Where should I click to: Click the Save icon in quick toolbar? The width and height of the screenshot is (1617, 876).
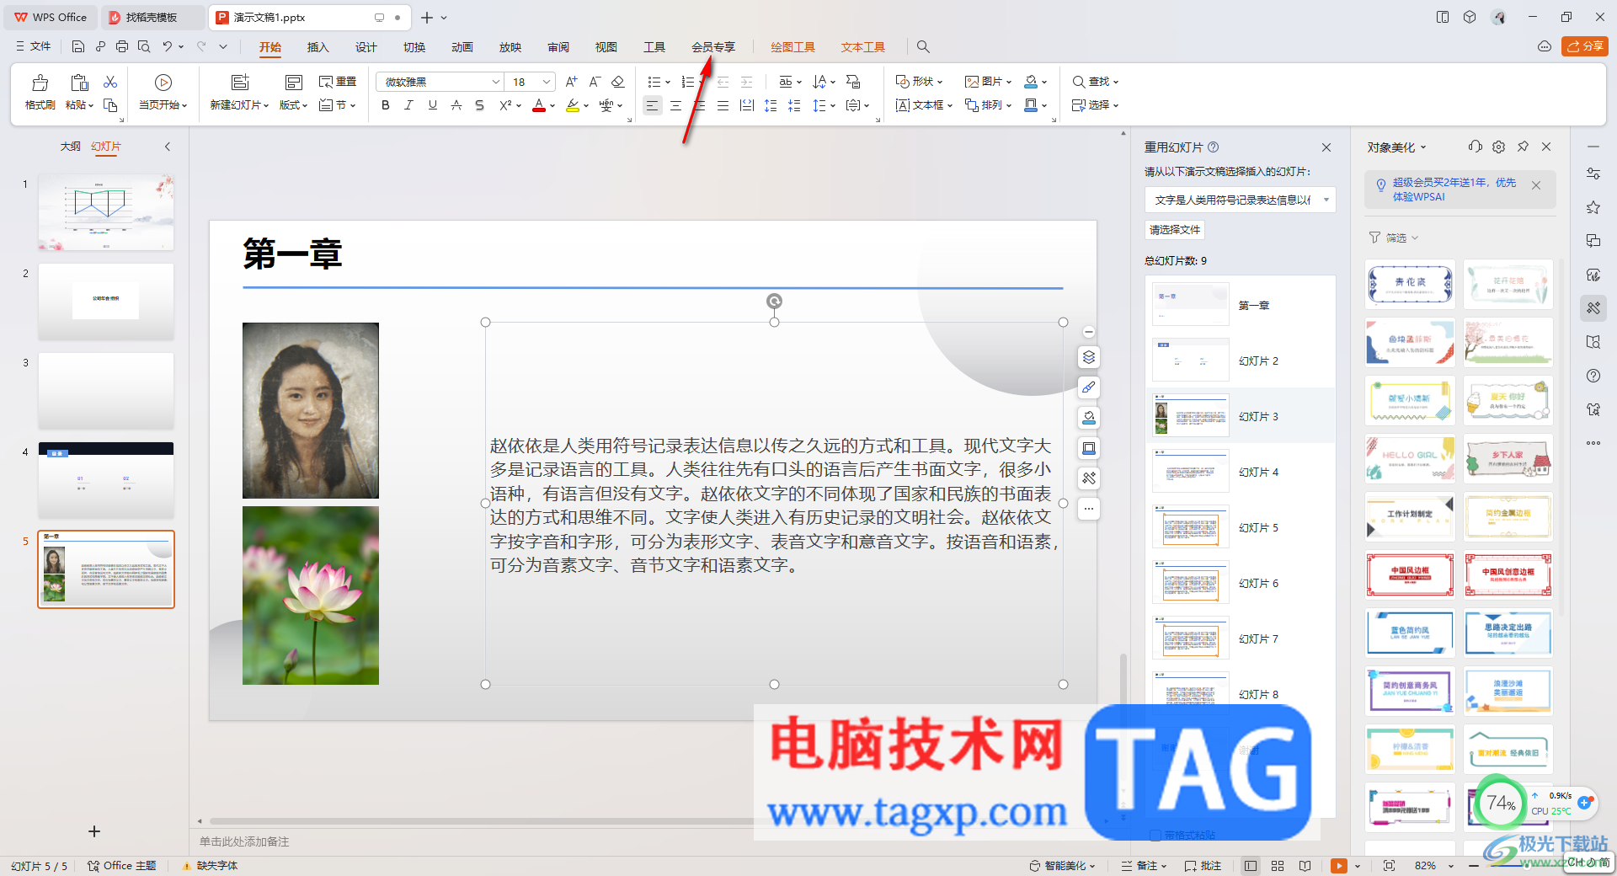pyautogui.click(x=78, y=46)
